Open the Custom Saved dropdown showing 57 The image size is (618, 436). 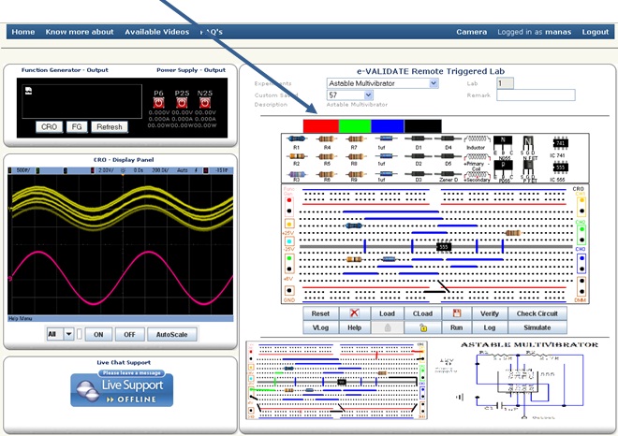pyautogui.click(x=350, y=94)
